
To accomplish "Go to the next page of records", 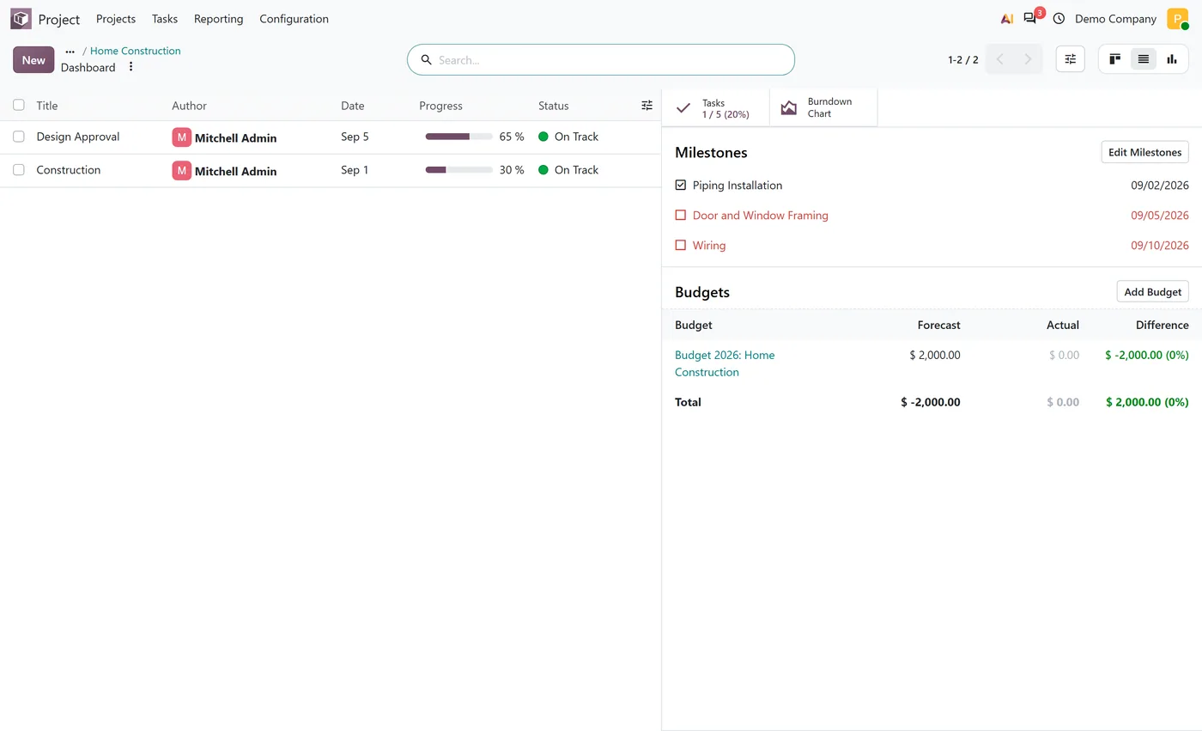I will [1028, 59].
